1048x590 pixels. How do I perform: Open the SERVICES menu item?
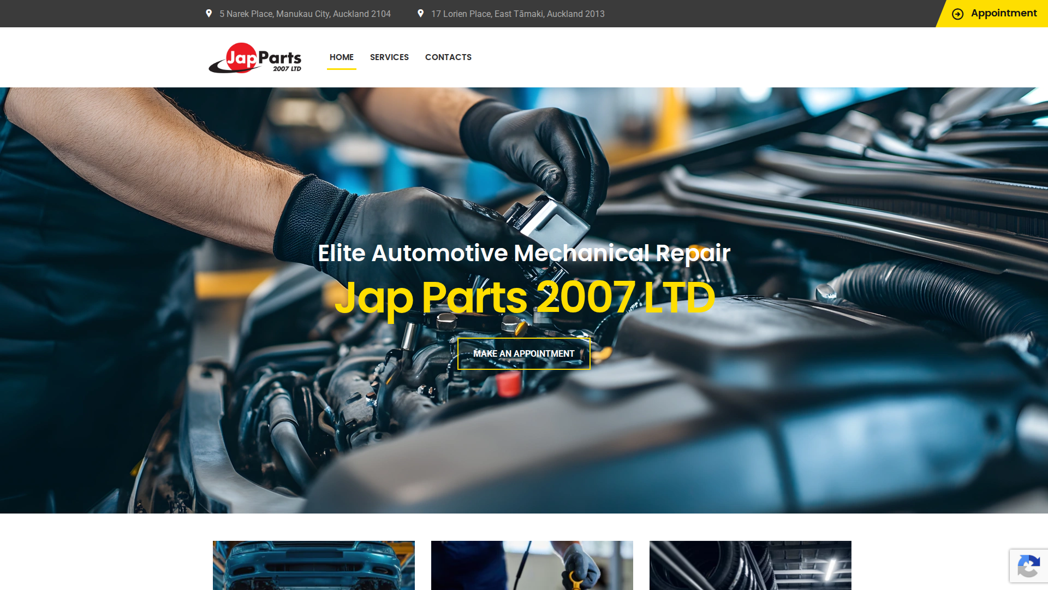pyautogui.click(x=389, y=57)
